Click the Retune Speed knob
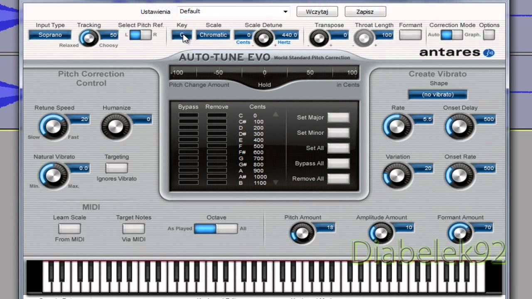532x299 pixels. (53, 127)
